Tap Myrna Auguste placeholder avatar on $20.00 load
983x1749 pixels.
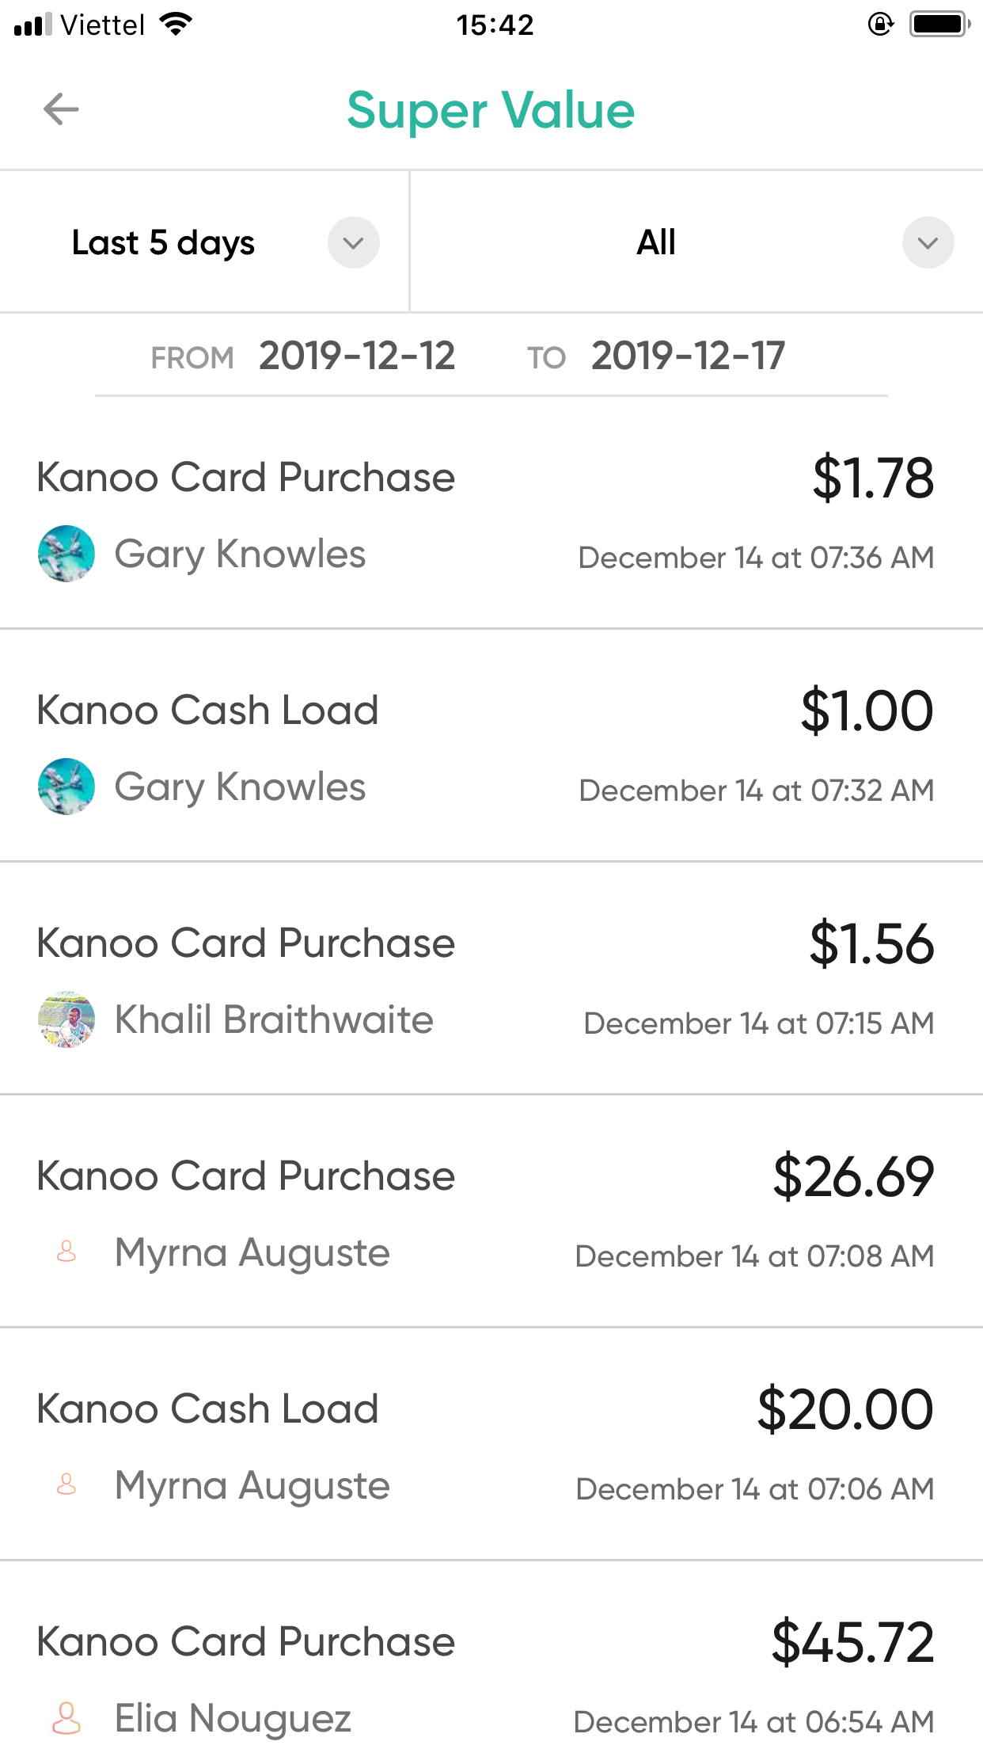(x=66, y=1484)
